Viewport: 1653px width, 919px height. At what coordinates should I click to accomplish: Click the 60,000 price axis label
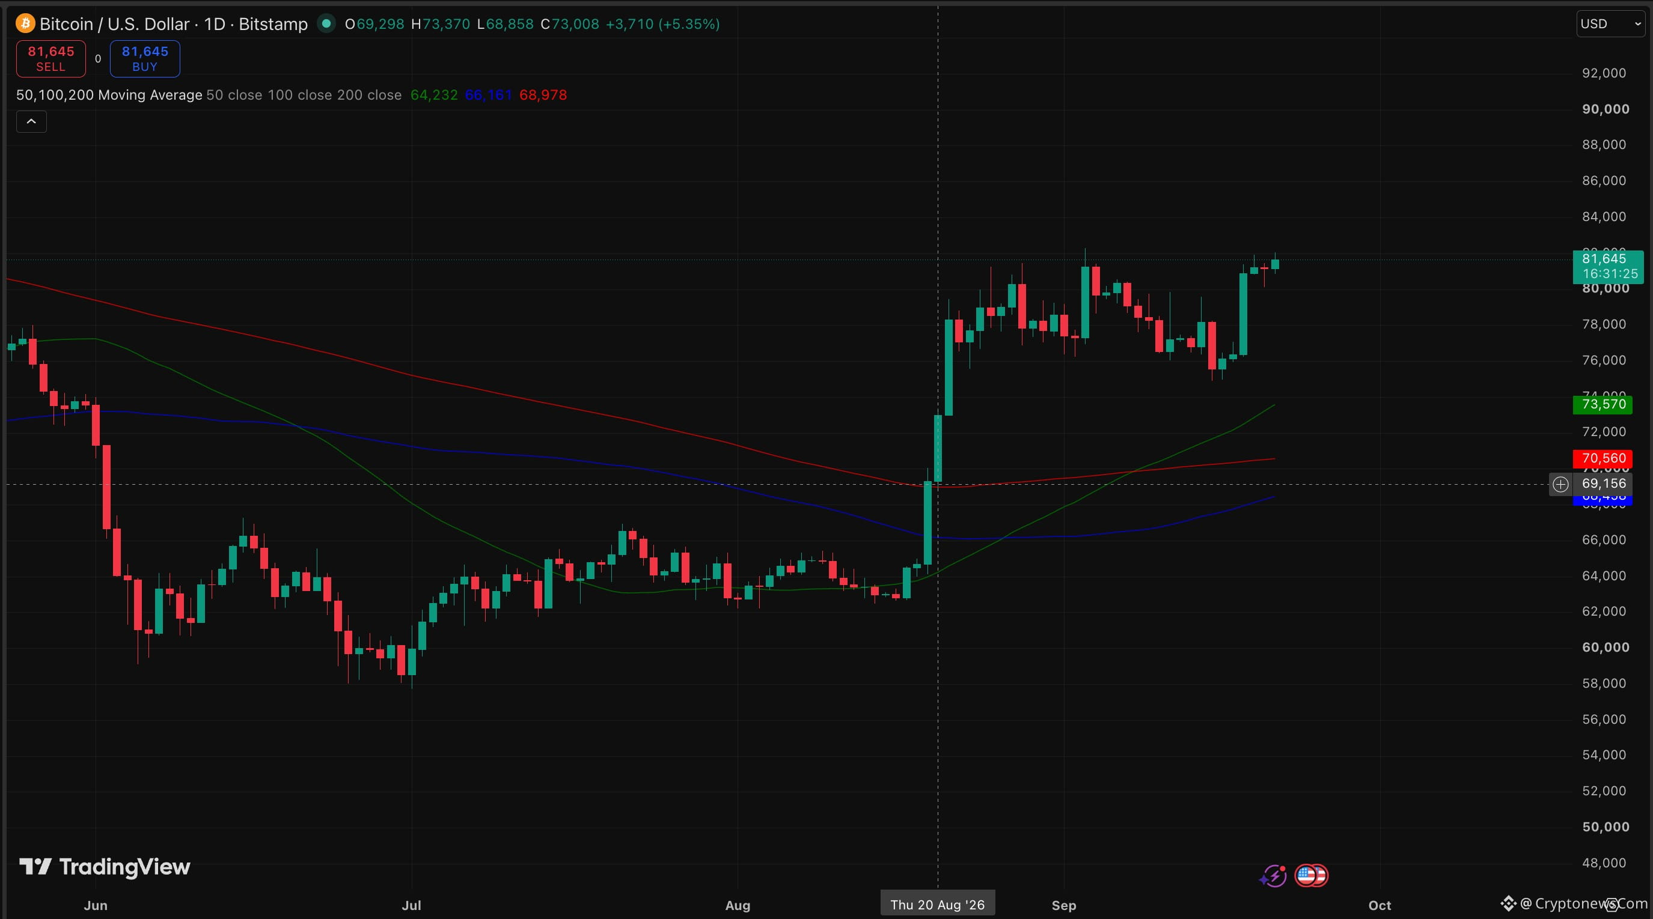(x=1606, y=647)
